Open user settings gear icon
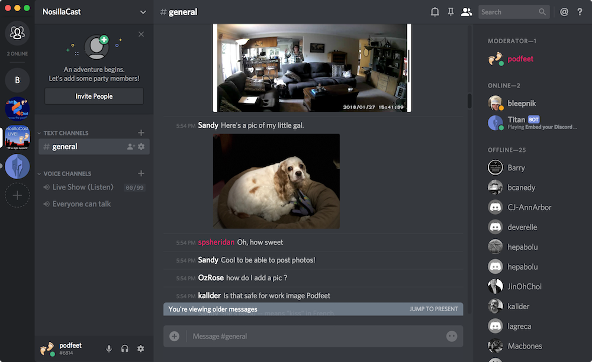The width and height of the screenshot is (592, 362). pyautogui.click(x=141, y=349)
